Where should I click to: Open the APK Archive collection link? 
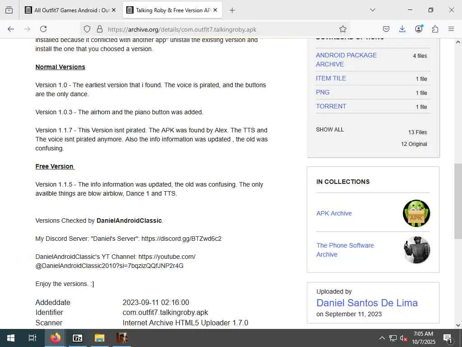coord(334,213)
